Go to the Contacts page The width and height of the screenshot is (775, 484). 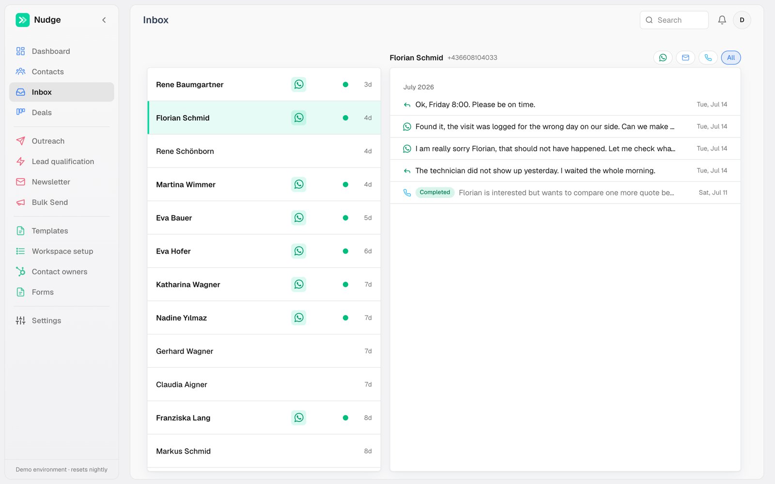tap(62, 72)
